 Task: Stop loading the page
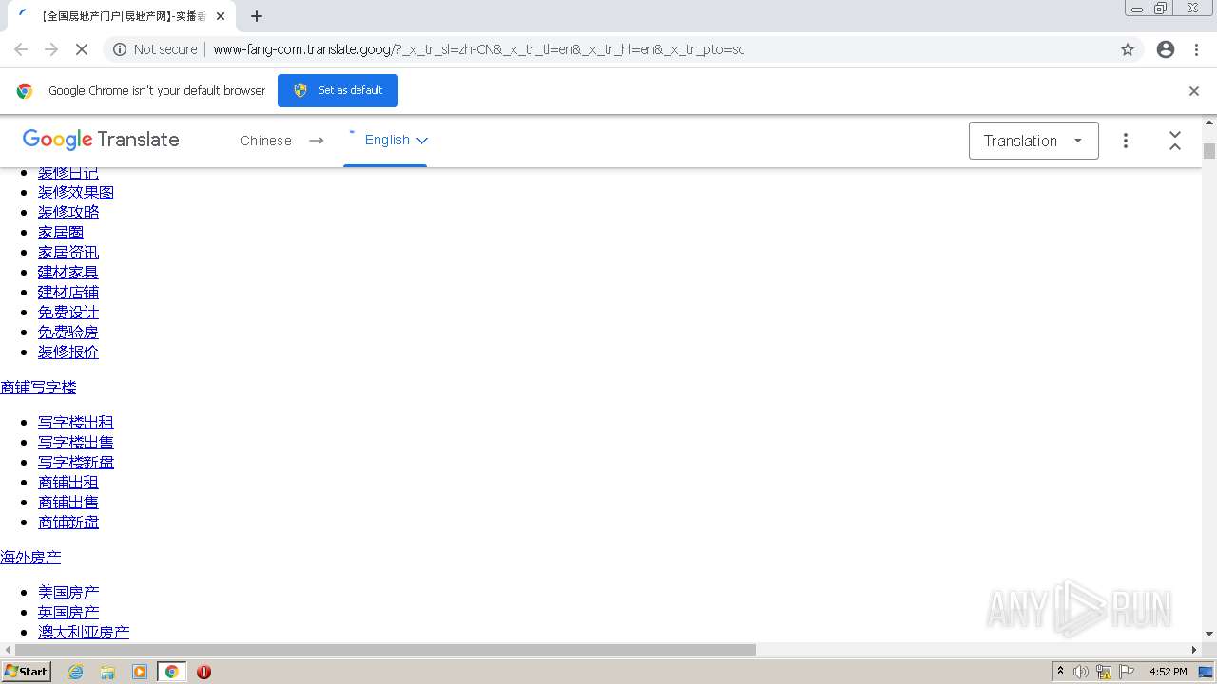[x=82, y=49]
